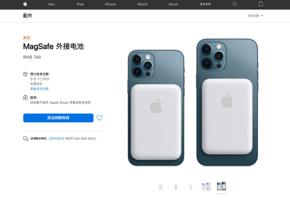The height and width of the screenshot is (206, 290).
Task: Click the store pickup bag icon
Action: (25, 97)
